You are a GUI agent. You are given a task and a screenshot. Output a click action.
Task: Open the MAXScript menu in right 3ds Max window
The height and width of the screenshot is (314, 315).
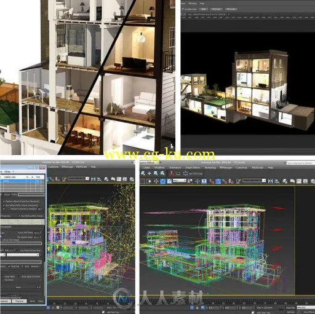tap(257, 168)
